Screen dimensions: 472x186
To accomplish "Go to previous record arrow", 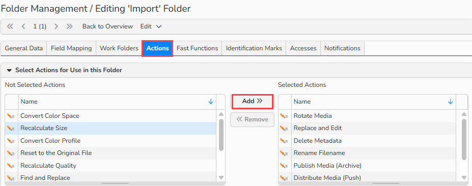I will tap(23, 26).
